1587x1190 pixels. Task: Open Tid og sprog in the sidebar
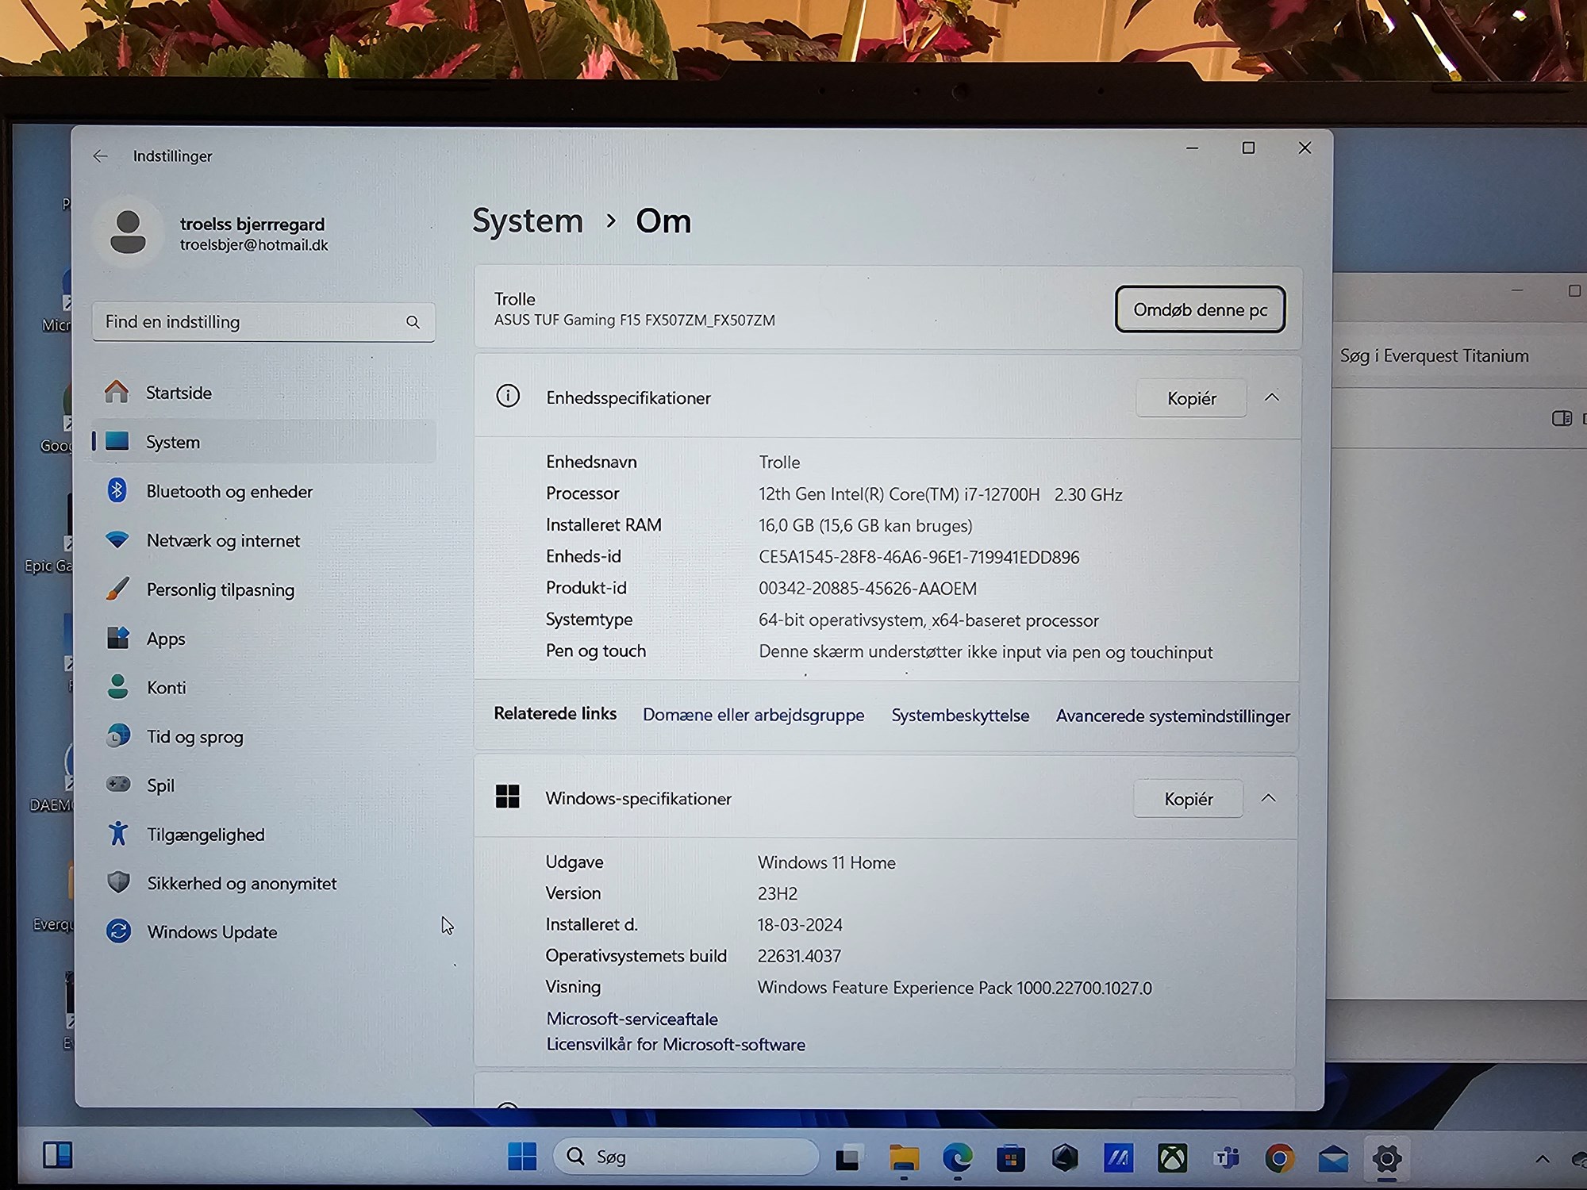tap(263, 737)
